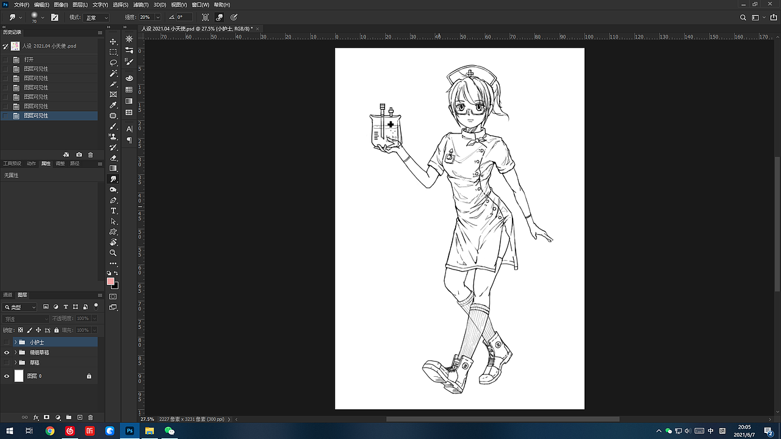The image size is (781, 439).
Task: Create new snapshot with the camera icon
Action: pyautogui.click(x=79, y=155)
